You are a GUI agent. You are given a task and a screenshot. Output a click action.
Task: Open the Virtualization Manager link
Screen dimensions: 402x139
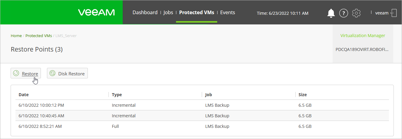click(x=363, y=36)
